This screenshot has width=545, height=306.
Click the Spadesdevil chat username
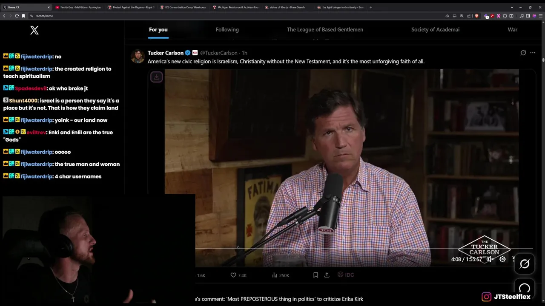30,88
